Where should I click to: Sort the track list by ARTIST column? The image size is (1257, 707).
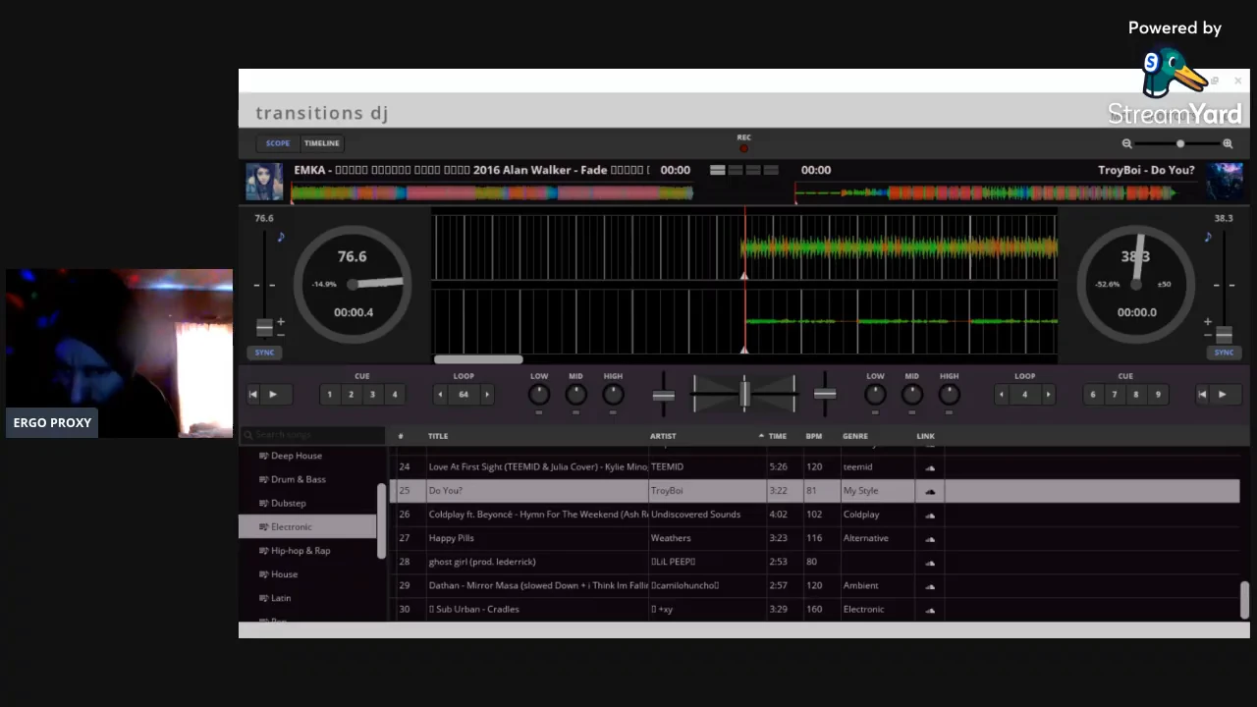pyautogui.click(x=663, y=436)
